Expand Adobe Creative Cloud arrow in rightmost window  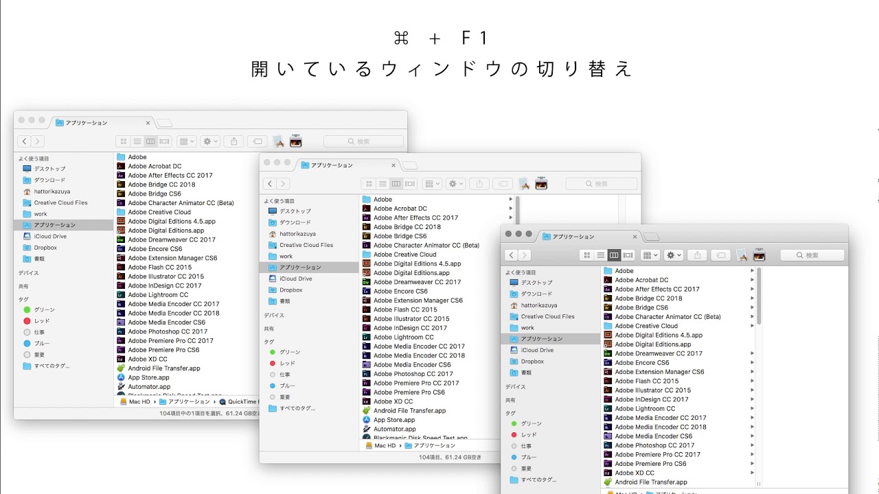click(x=753, y=326)
